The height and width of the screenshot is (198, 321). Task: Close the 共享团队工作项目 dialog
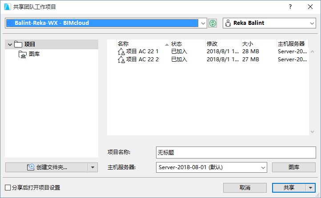(x=310, y=7)
